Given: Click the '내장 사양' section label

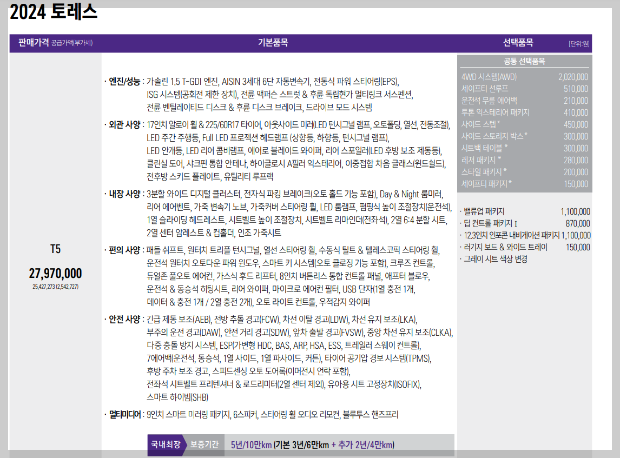Looking at the screenshot, I should point(124,194).
